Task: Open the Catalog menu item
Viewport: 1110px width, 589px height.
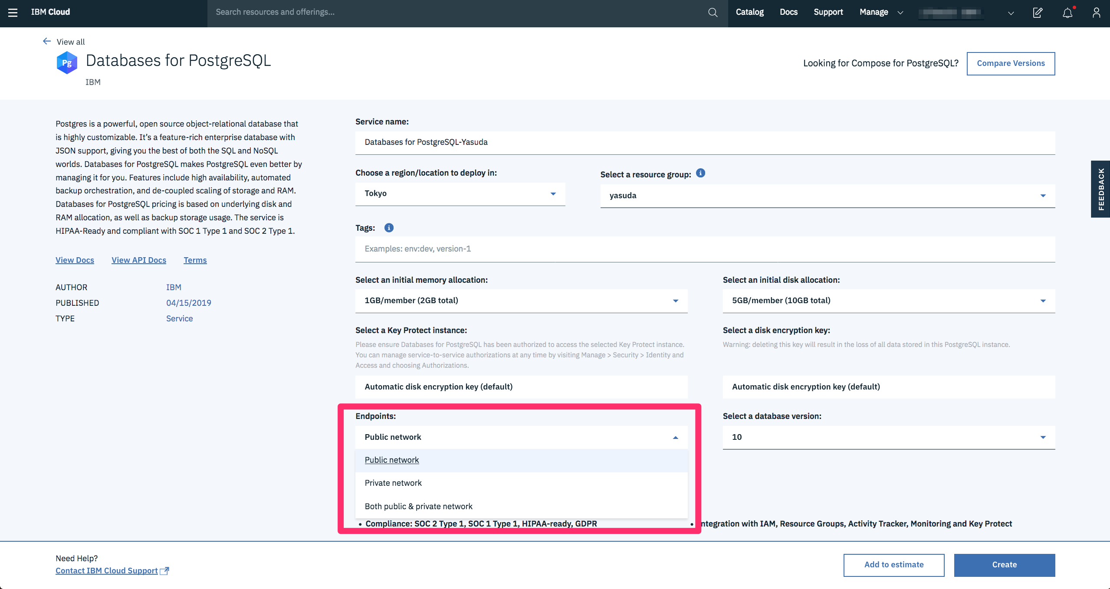Action: click(749, 12)
